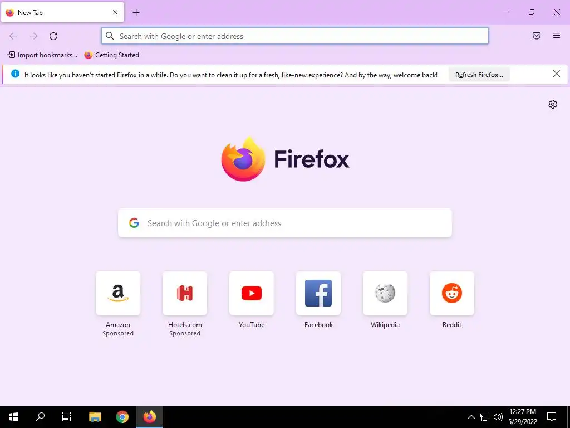The image size is (570, 428).
Task: Open network status tray icon
Action: [485, 417]
